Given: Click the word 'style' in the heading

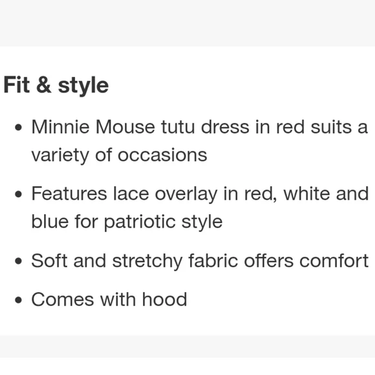Looking at the screenshot, I should pos(83,87).
